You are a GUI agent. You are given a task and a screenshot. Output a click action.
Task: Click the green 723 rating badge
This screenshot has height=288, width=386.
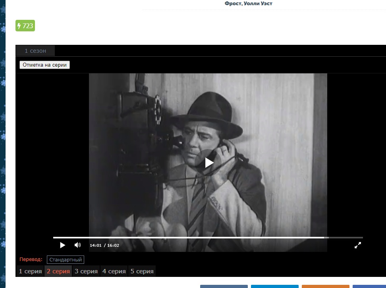pos(25,25)
